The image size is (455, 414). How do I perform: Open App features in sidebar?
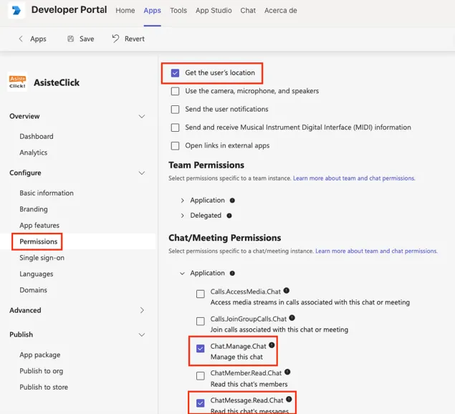39,226
